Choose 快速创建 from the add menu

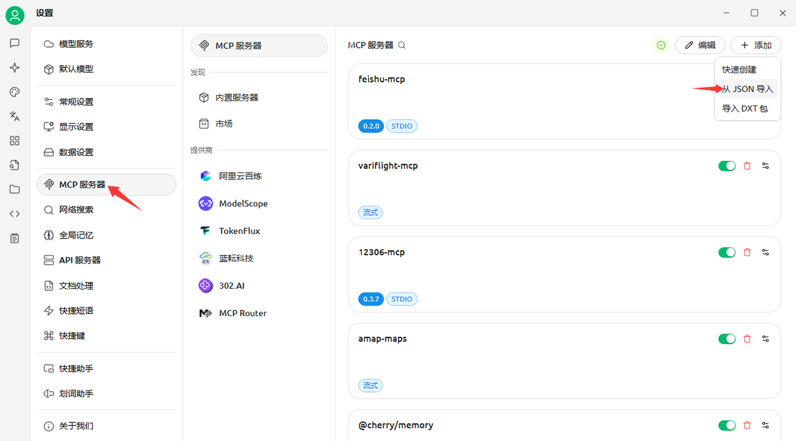click(746, 70)
